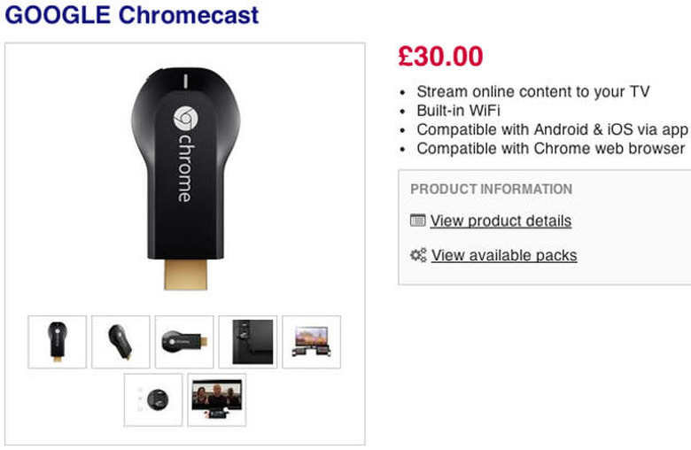Show the thumbnail with people on TV

pos(217,400)
